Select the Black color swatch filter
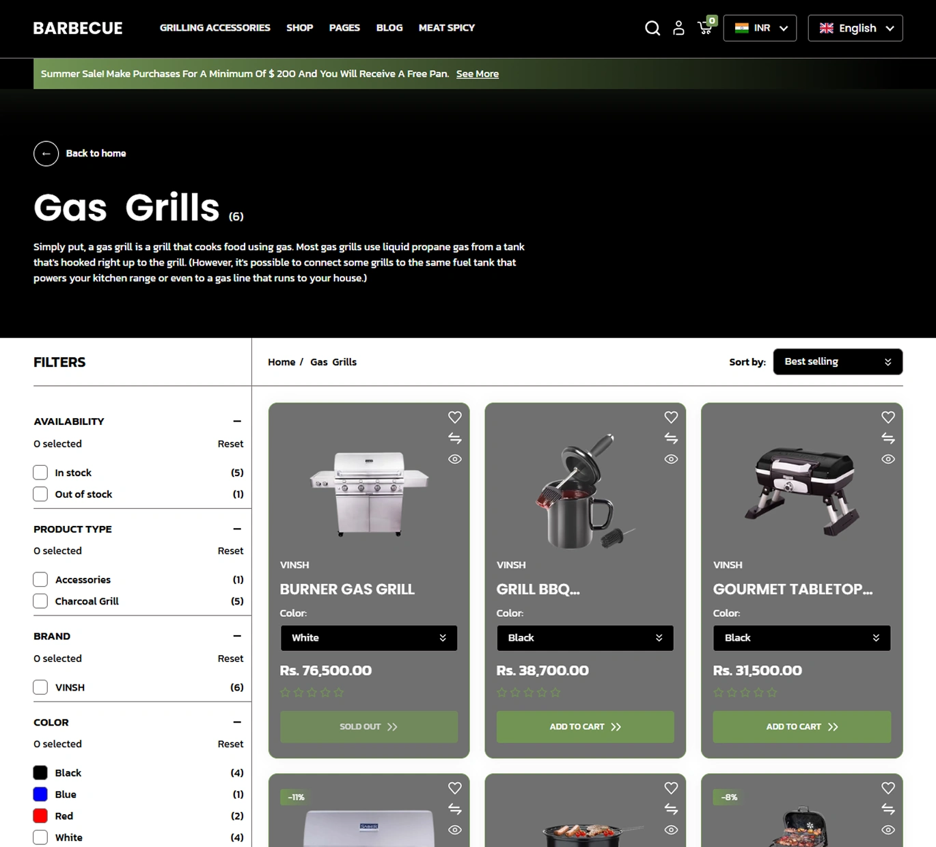This screenshot has width=936, height=847. point(40,773)
